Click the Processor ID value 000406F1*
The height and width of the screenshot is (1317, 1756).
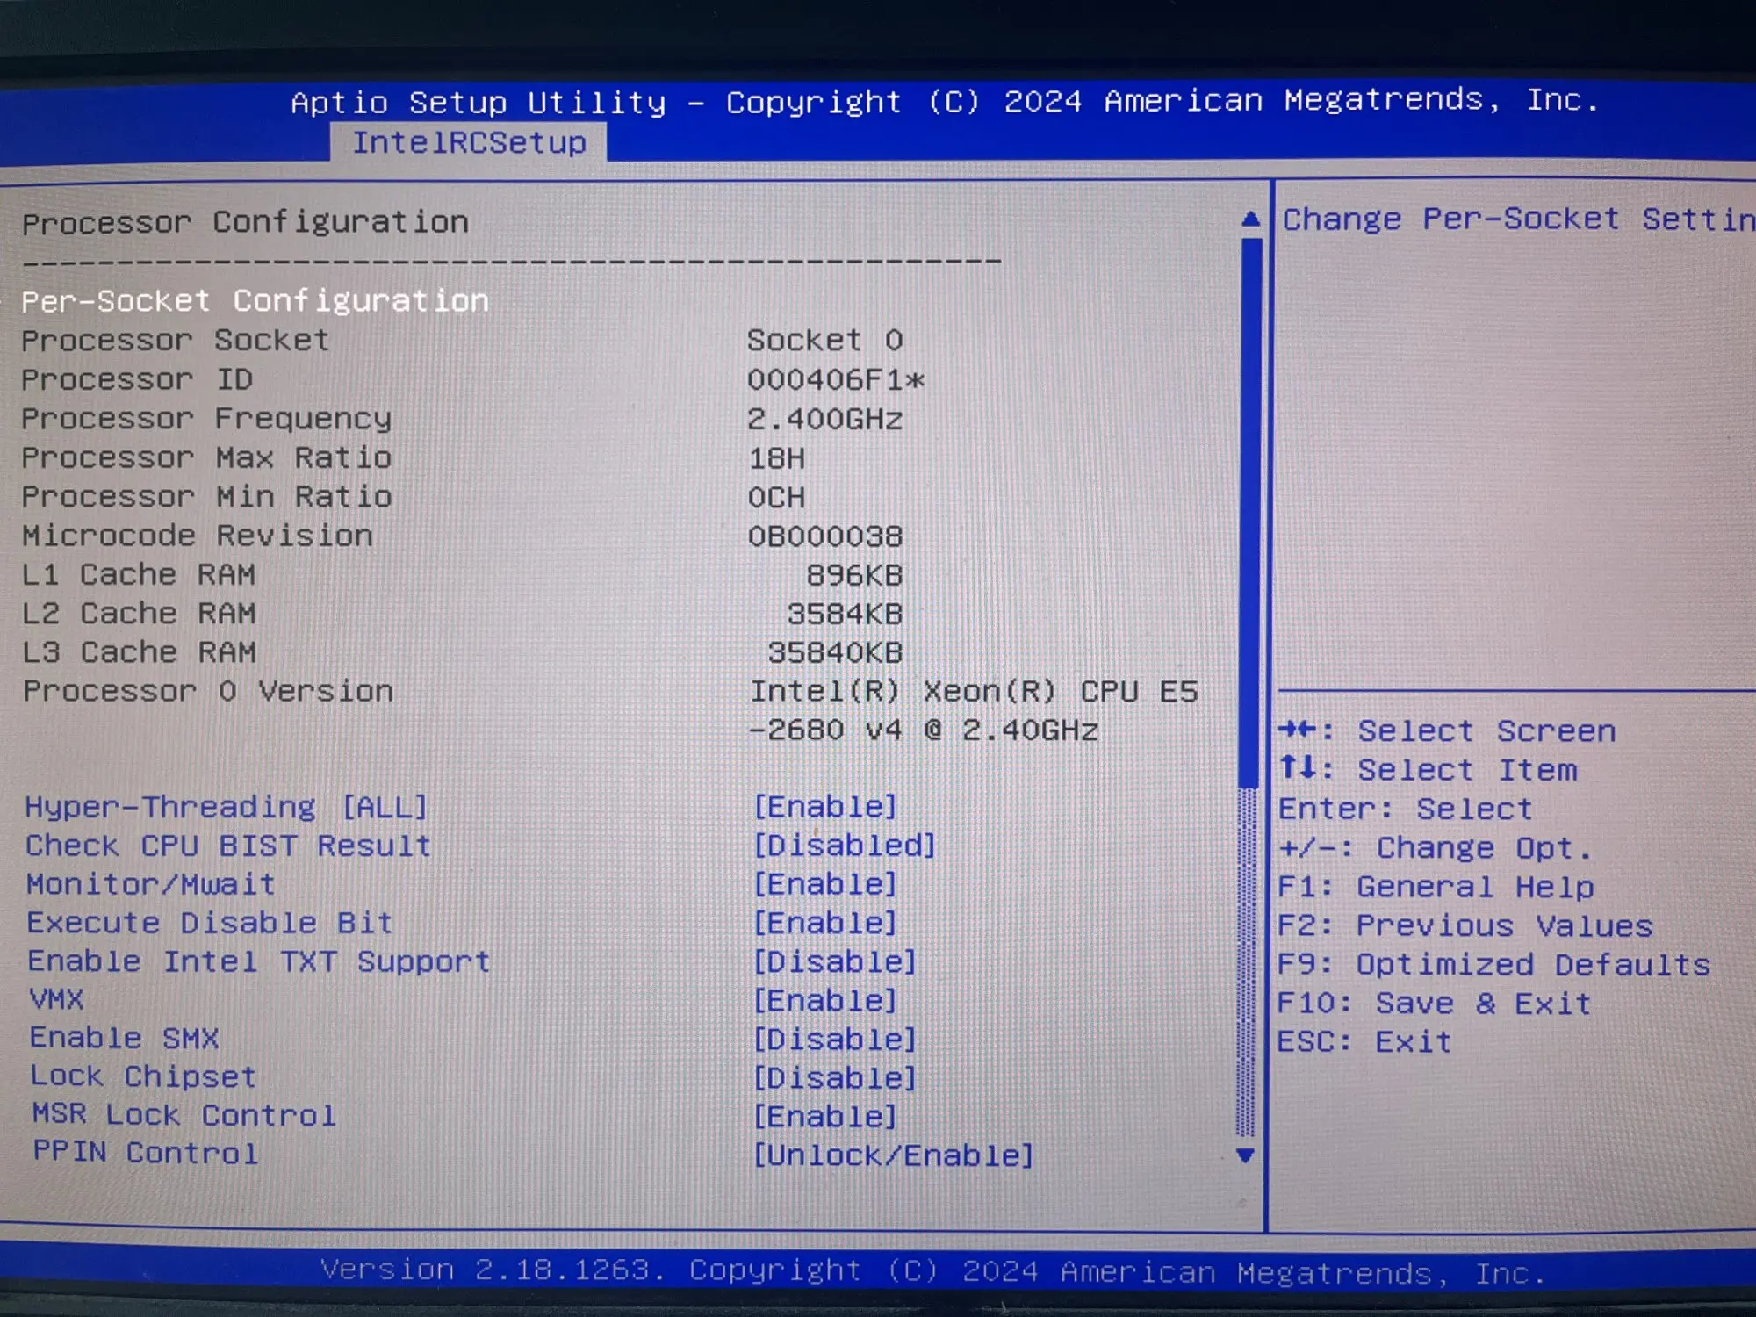click(835, 380)
